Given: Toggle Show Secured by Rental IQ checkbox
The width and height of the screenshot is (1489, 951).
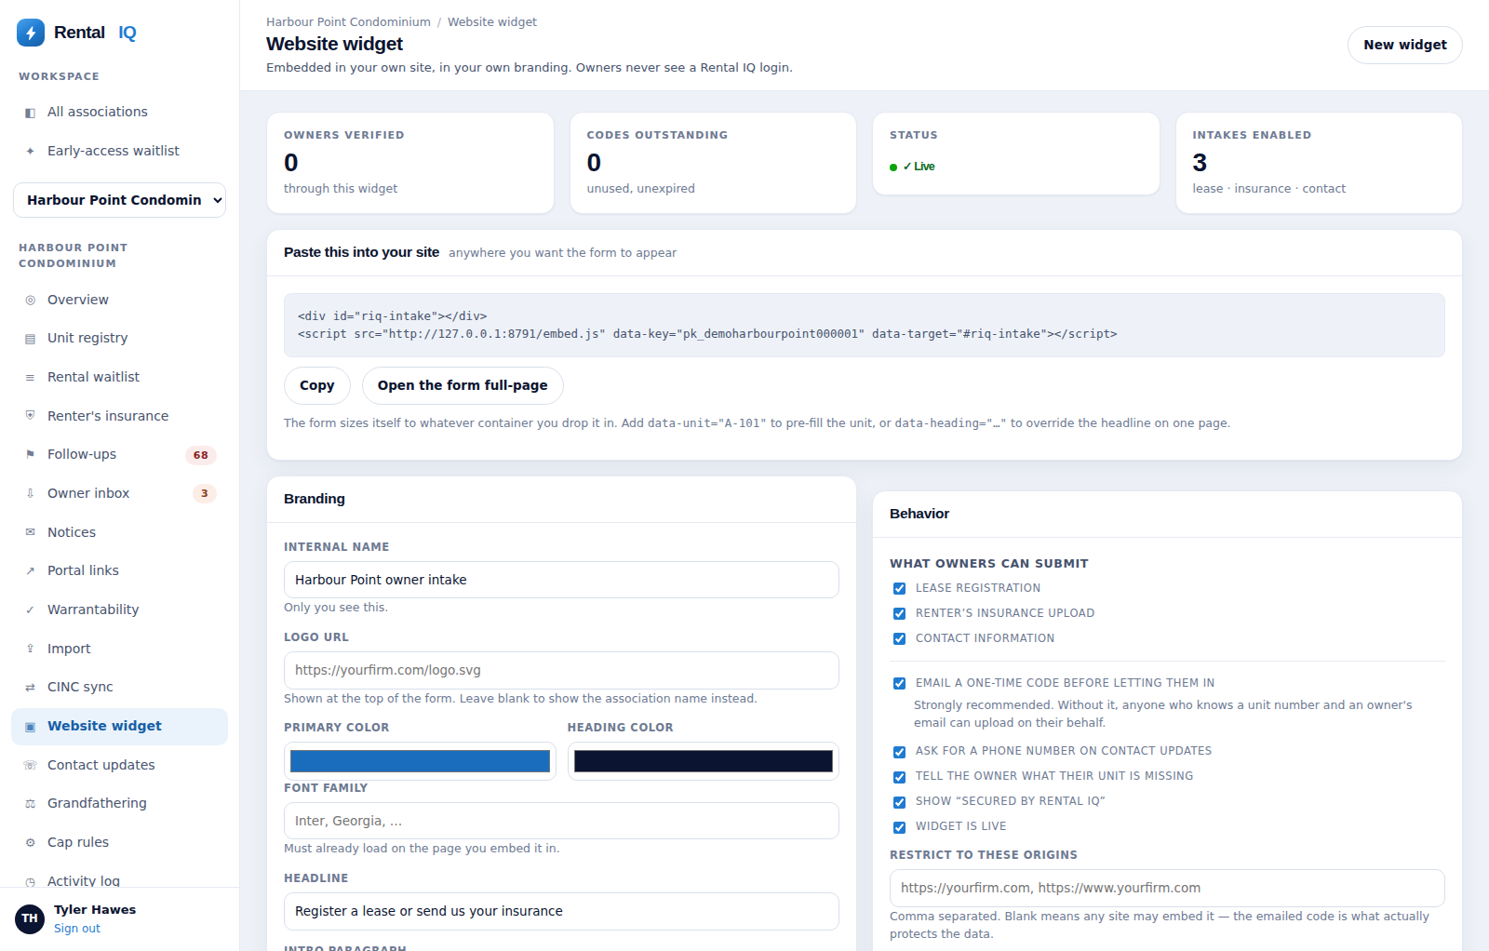Looking at the screenshot, I should coord(899,802).
